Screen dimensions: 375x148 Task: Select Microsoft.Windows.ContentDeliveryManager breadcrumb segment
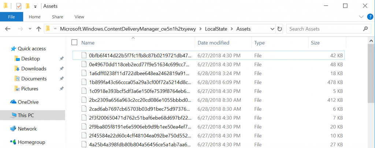128,29
